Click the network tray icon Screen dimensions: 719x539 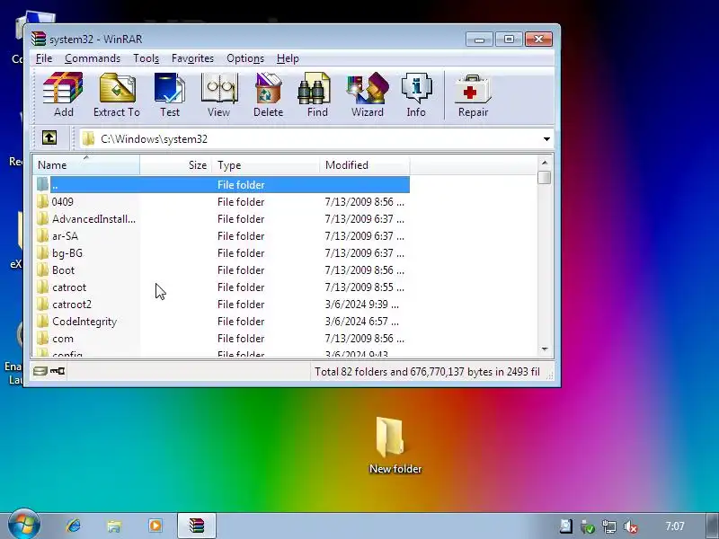click(609, 526)
